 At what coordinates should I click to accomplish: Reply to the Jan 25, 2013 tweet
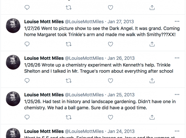[27, 117]
